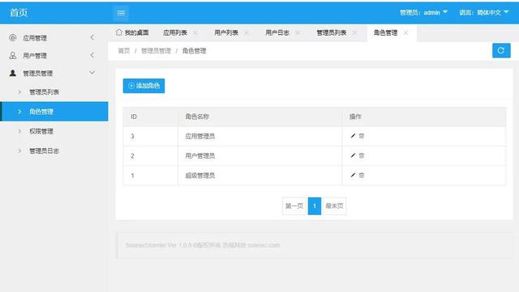Edit the 用户管理员 role with pencil icon

point(353,155)
